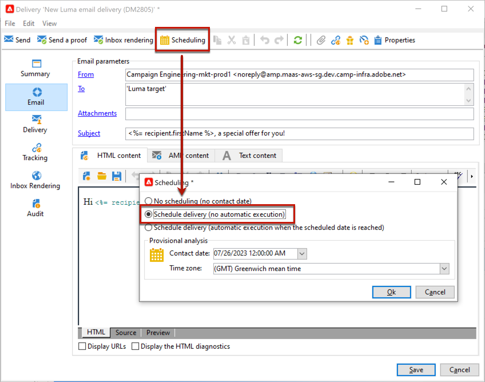The height and width of the screenshot is (382, 485).
Task: Click the To link
Action: [81, 89]
